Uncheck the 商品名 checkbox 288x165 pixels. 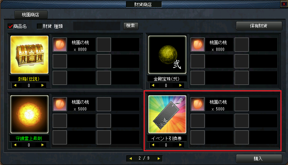pyautogui.click(x=10, y=26)
